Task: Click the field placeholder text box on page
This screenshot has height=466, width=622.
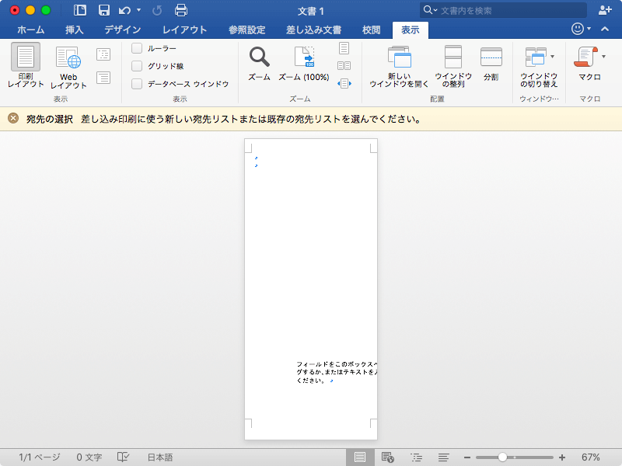Action: (x=336, y=372)
